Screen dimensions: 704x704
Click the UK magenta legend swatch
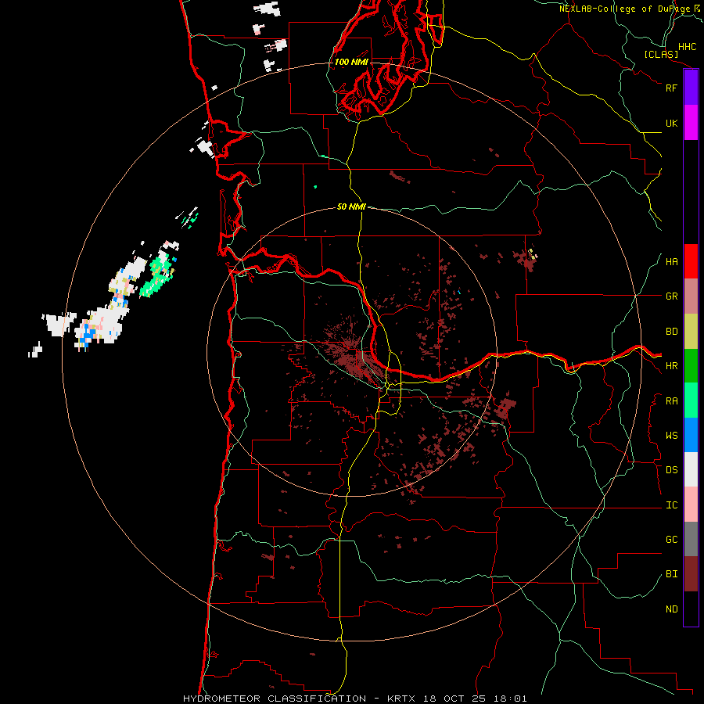click(x=691, y=123)
